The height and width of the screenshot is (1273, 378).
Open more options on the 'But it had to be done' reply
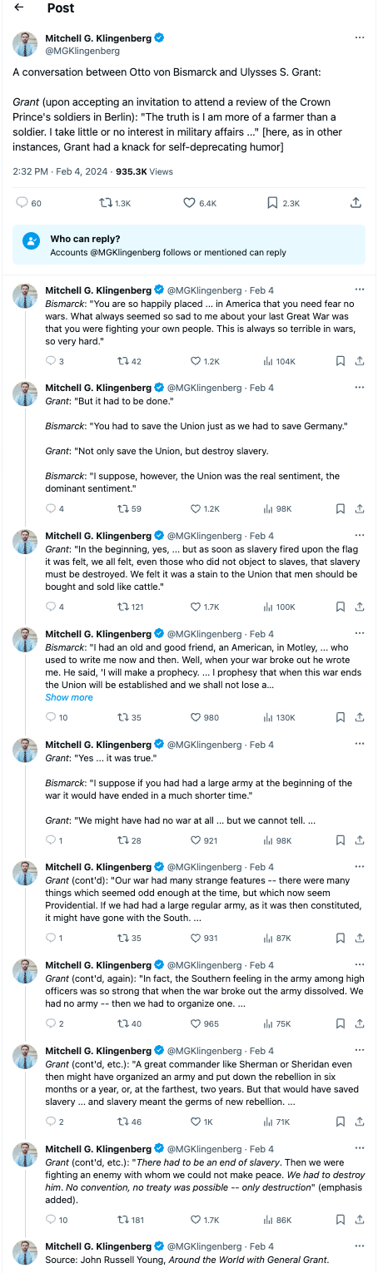(x=359, y=388)
